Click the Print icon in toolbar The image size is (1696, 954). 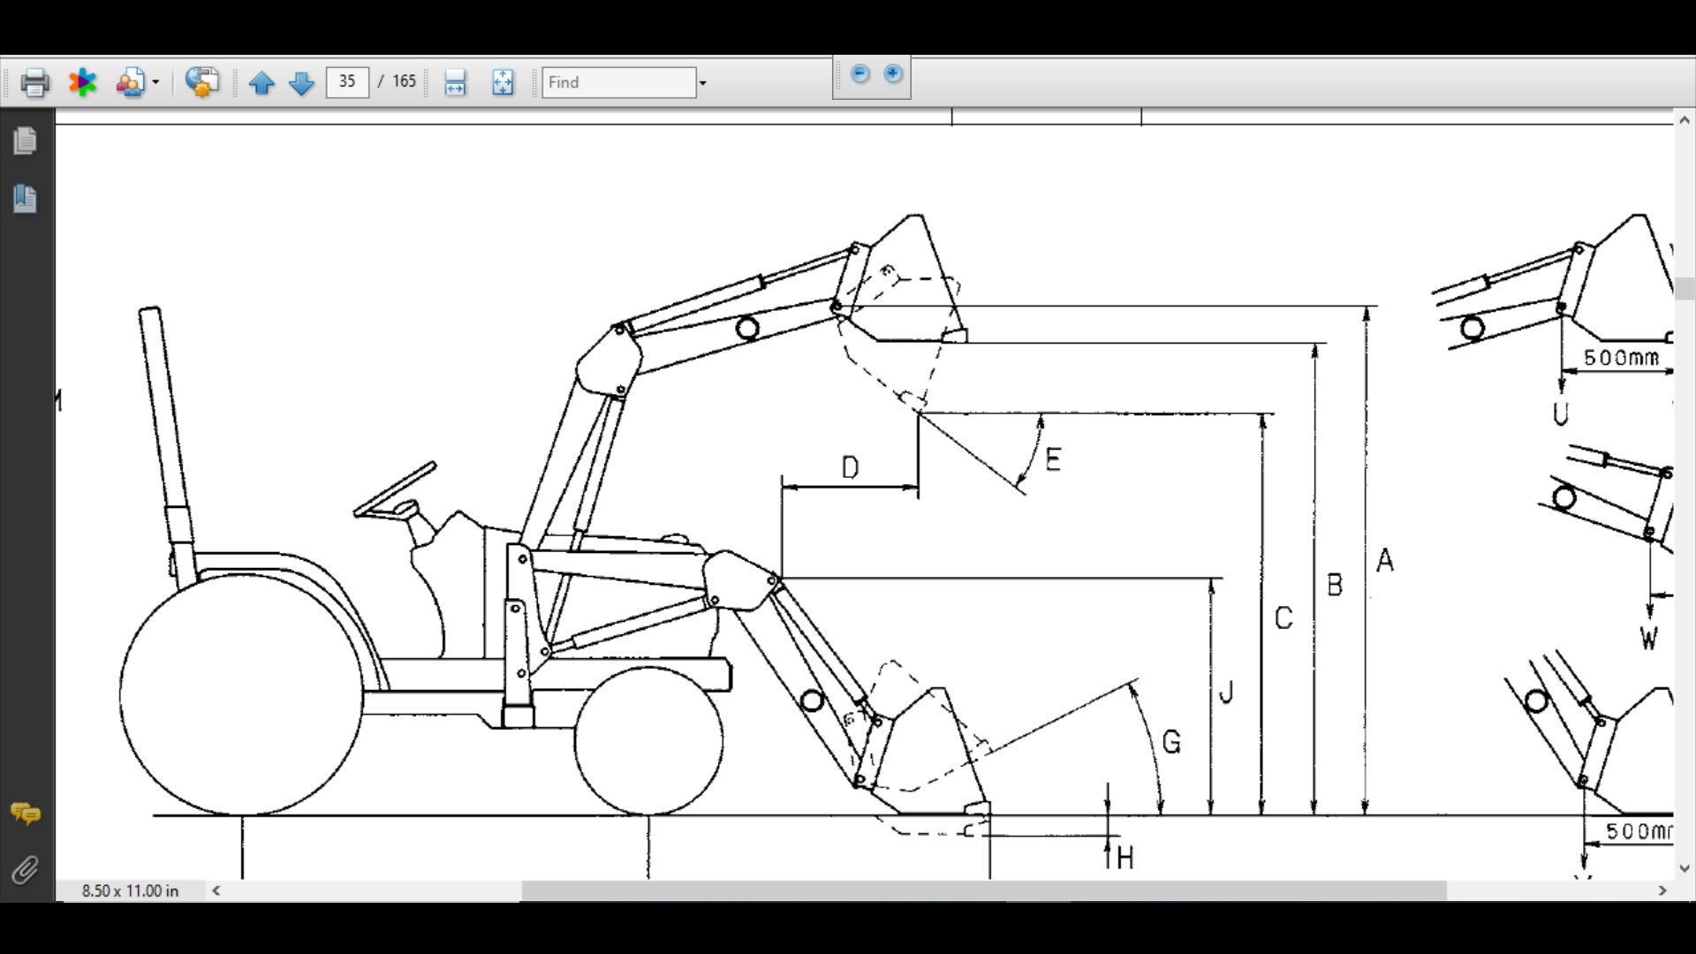[34, 83]
